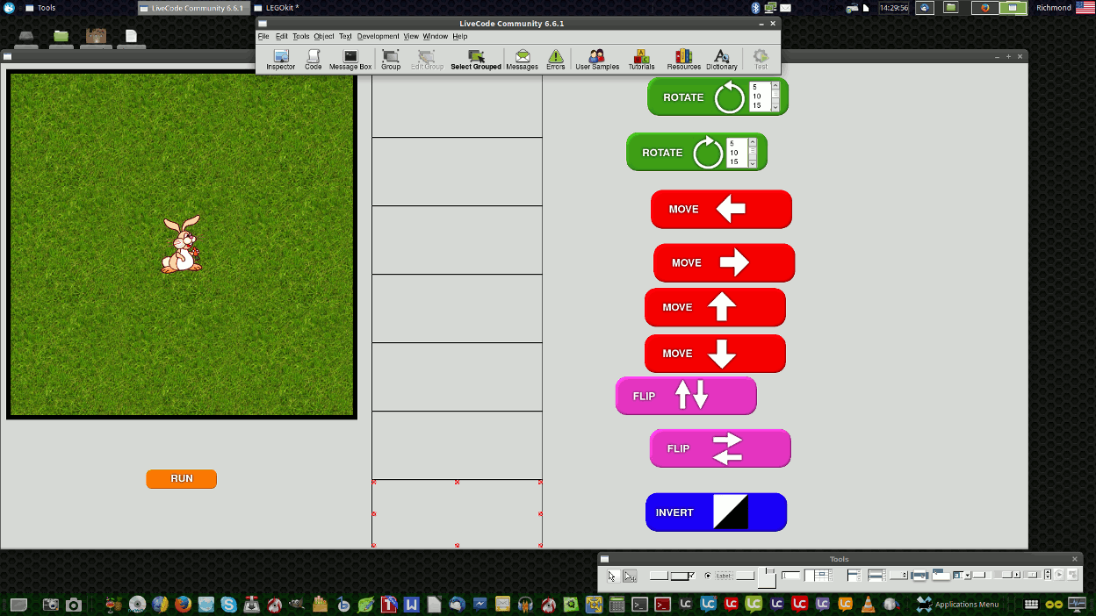Open the Errors toolbar icon

pos(556,60)
